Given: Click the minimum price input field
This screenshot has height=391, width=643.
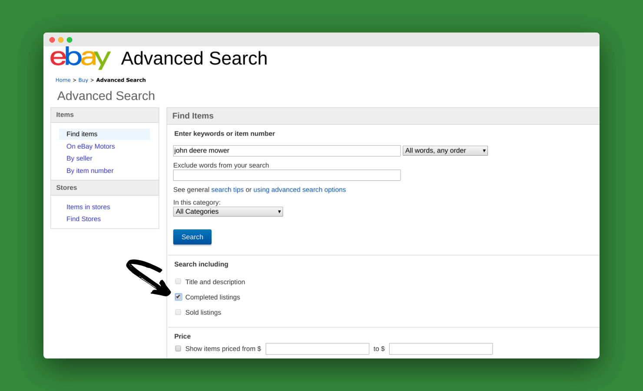Looking at the screenshot, I should pos(318,349).
